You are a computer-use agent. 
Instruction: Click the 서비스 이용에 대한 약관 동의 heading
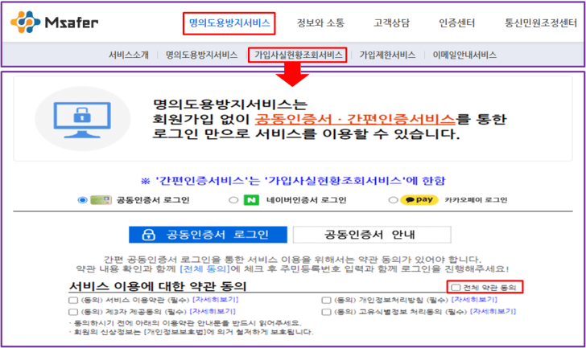tap(158, 286)
